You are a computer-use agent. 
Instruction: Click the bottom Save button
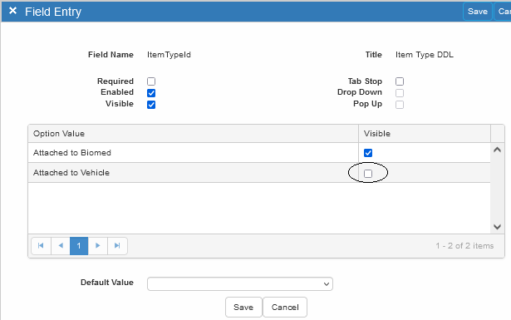point(243,307)
